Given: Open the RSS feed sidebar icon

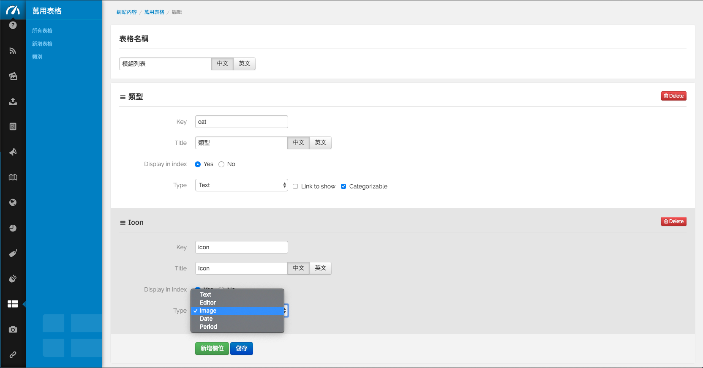Looking at the screenshot, I should pyautogui.click(x=13, y=51).
